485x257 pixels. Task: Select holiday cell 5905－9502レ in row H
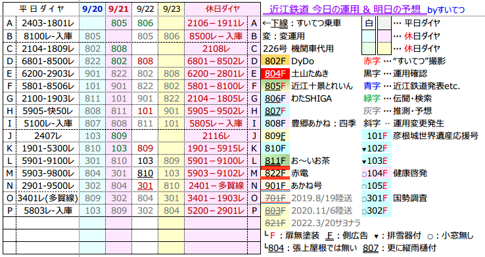click(x=216, y=111)
